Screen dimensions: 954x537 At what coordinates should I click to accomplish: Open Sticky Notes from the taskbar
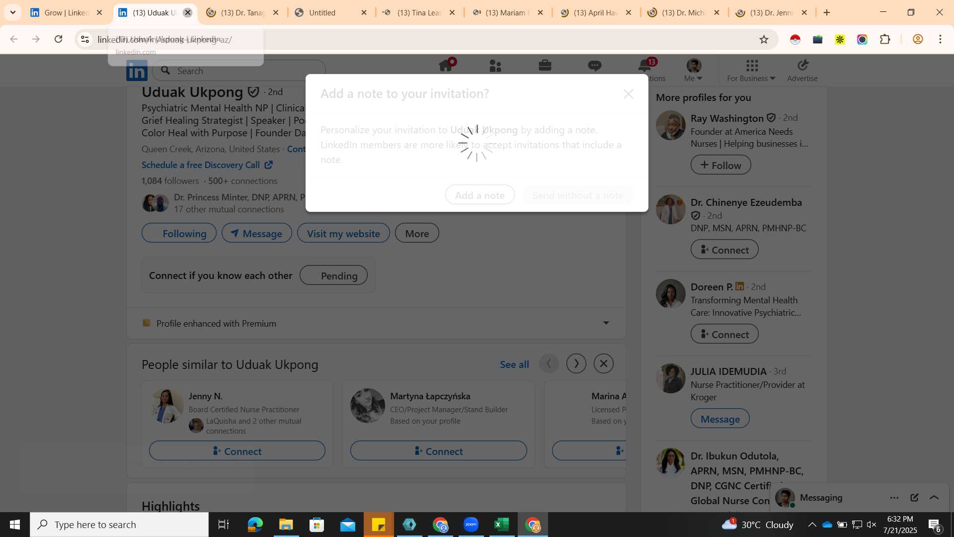379,525
